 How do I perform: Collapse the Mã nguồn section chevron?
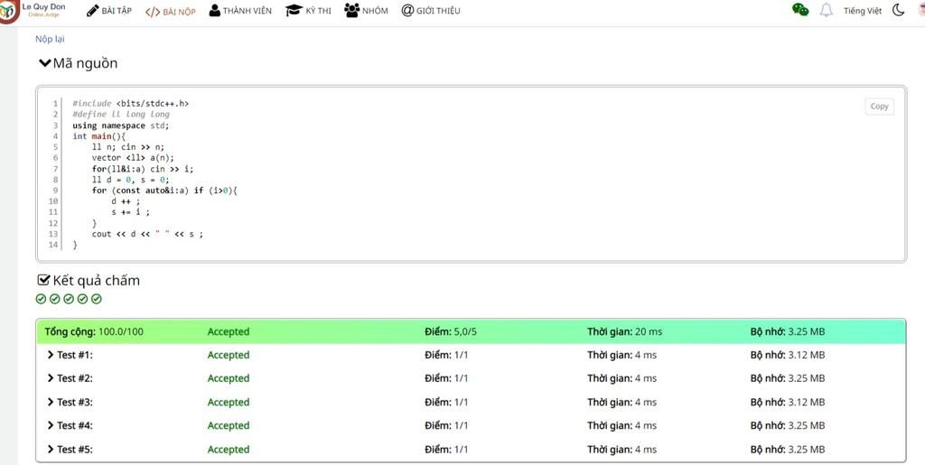click(x=45, y=63)
